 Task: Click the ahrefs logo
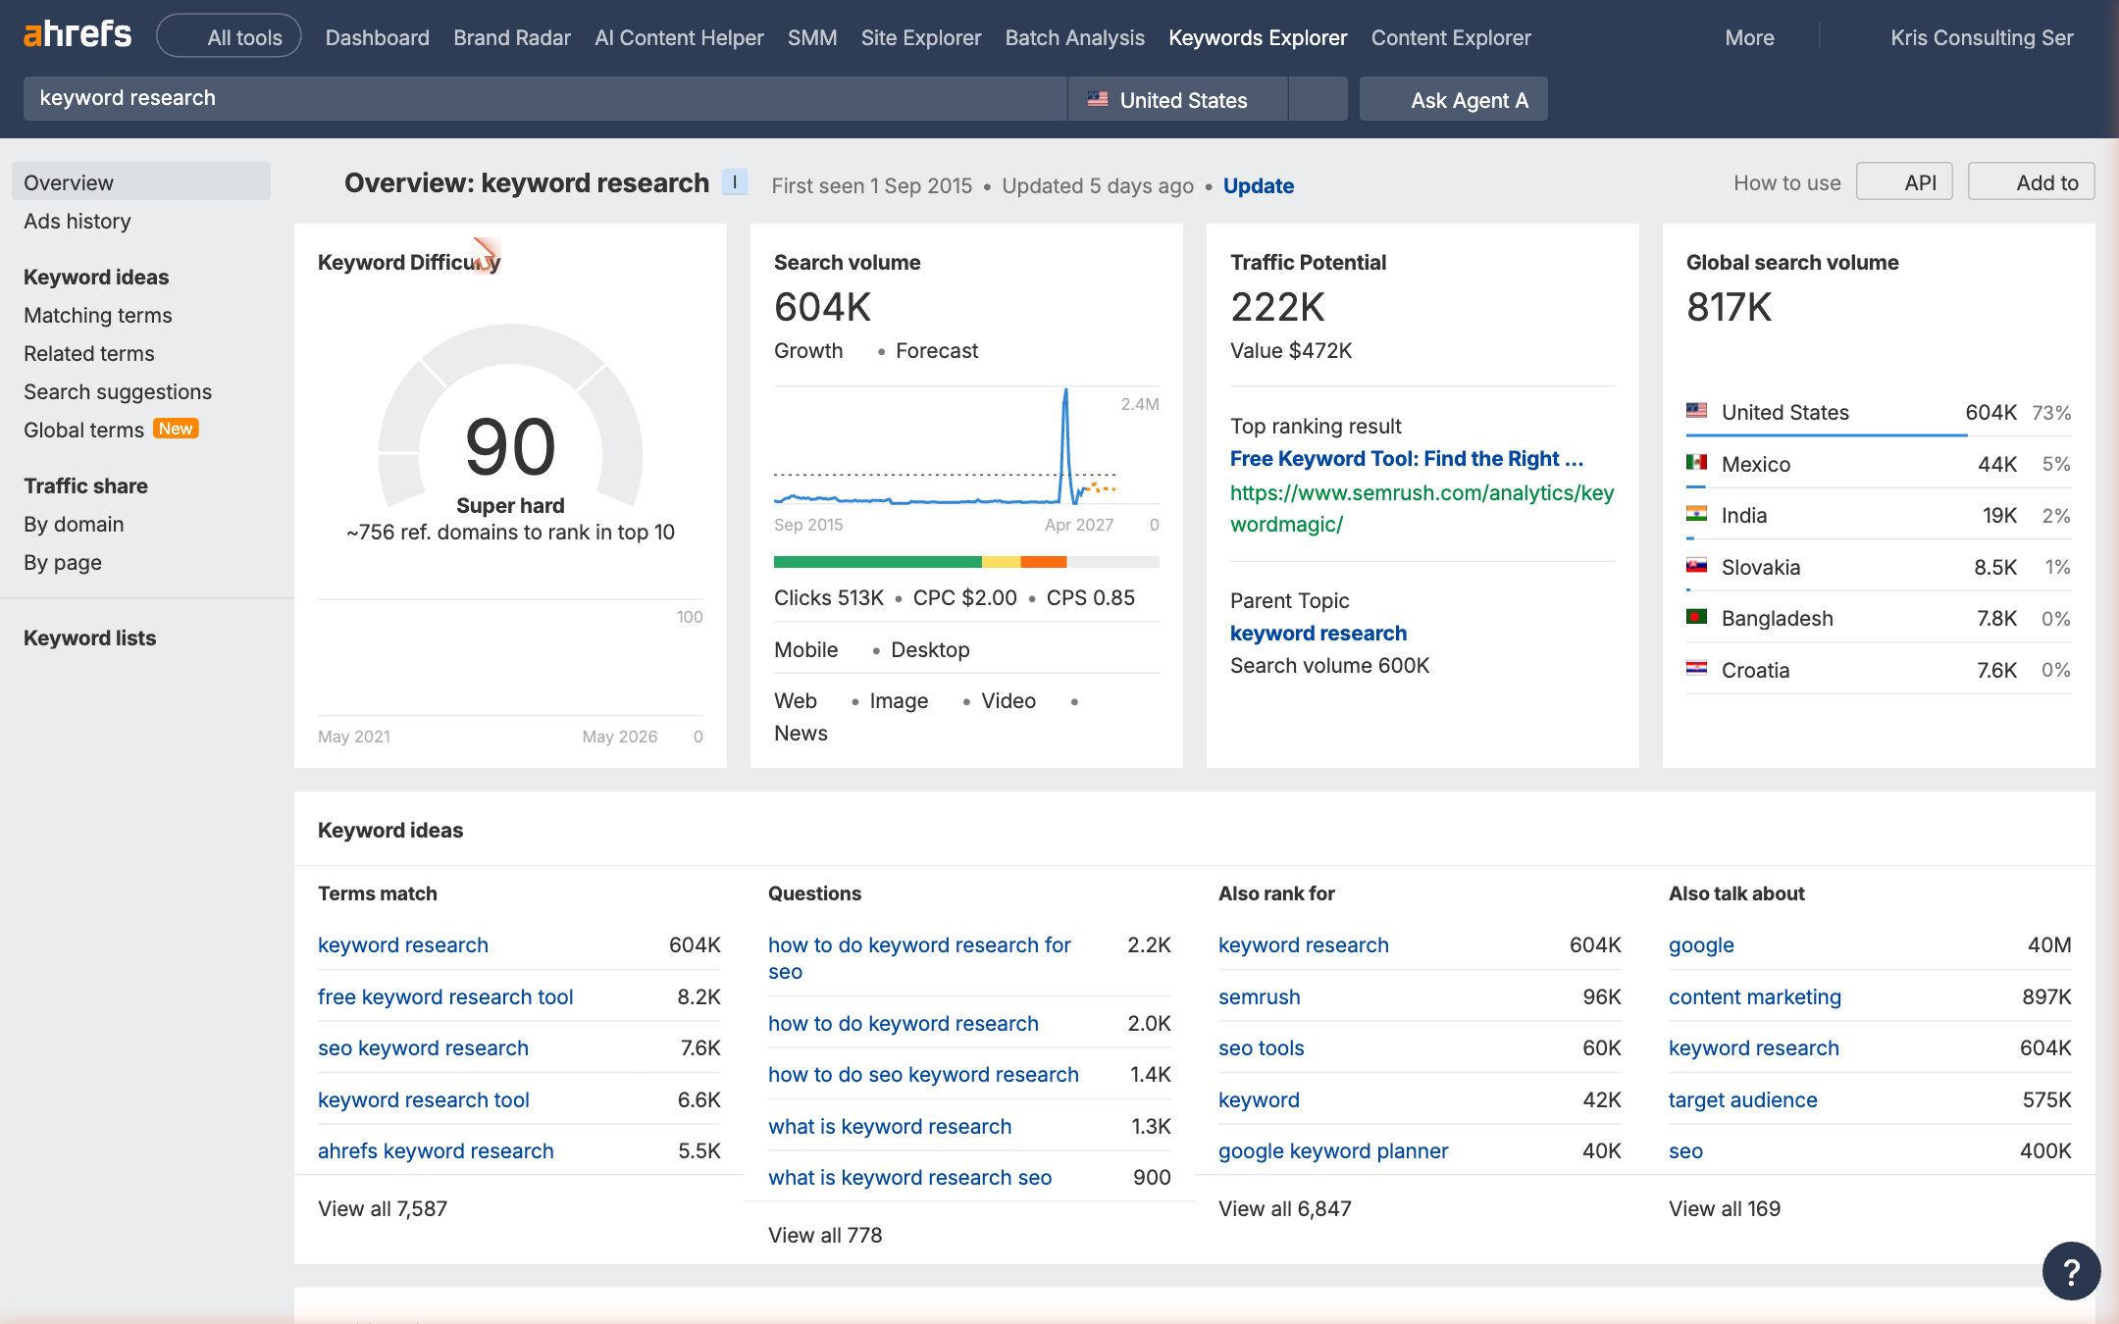tap(78, 35)
